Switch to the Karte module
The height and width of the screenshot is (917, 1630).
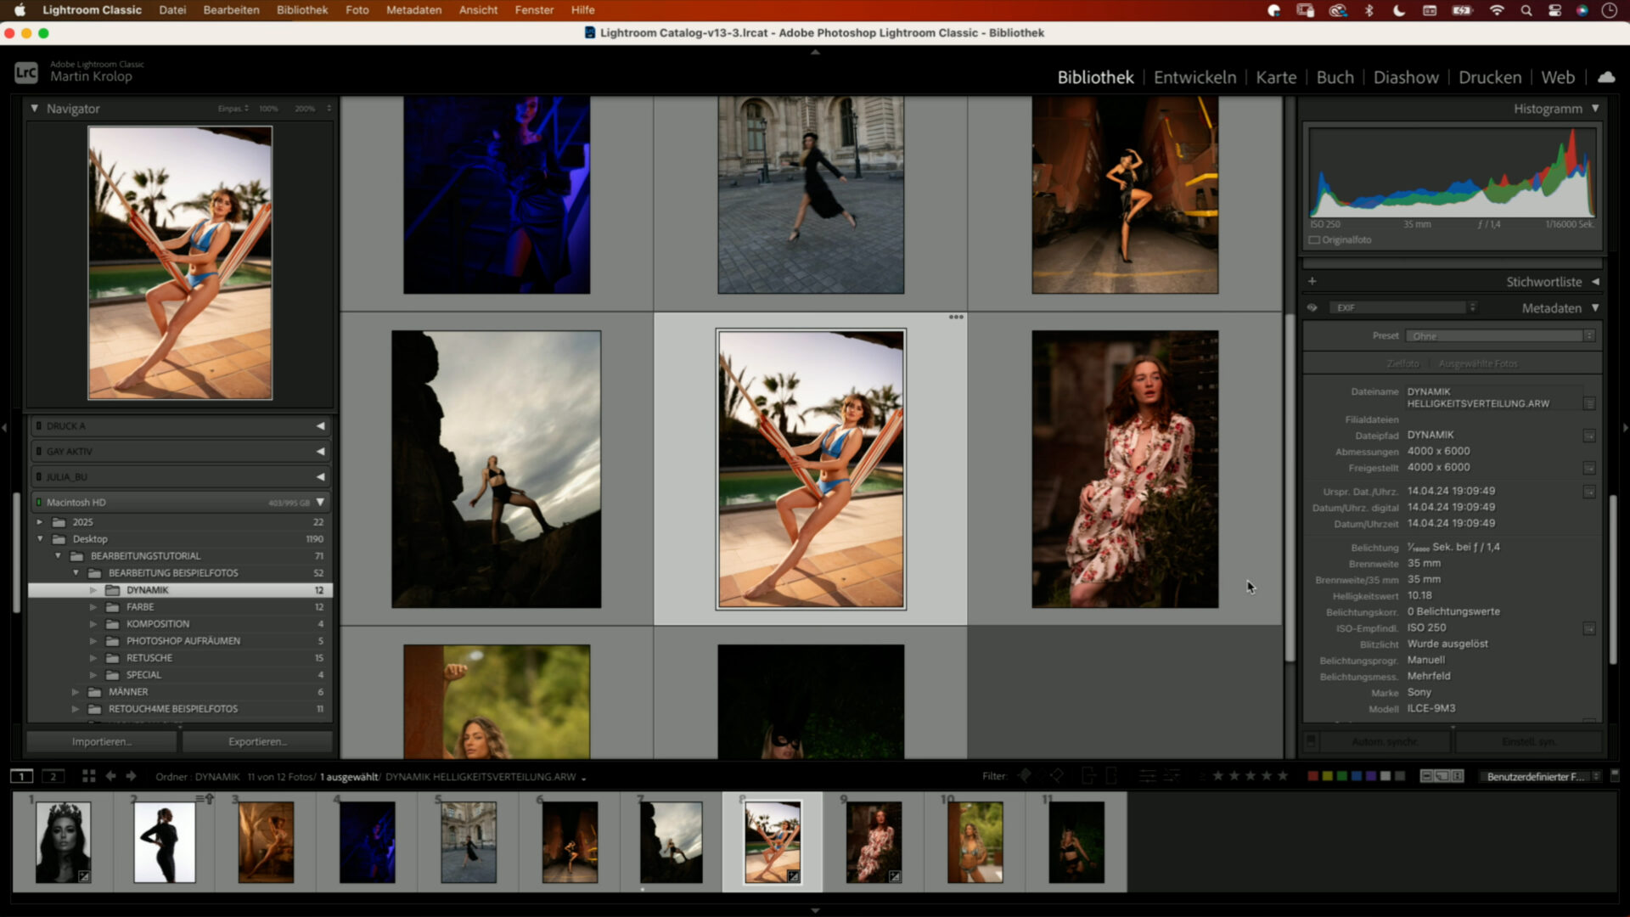(x=1276, y=77)
